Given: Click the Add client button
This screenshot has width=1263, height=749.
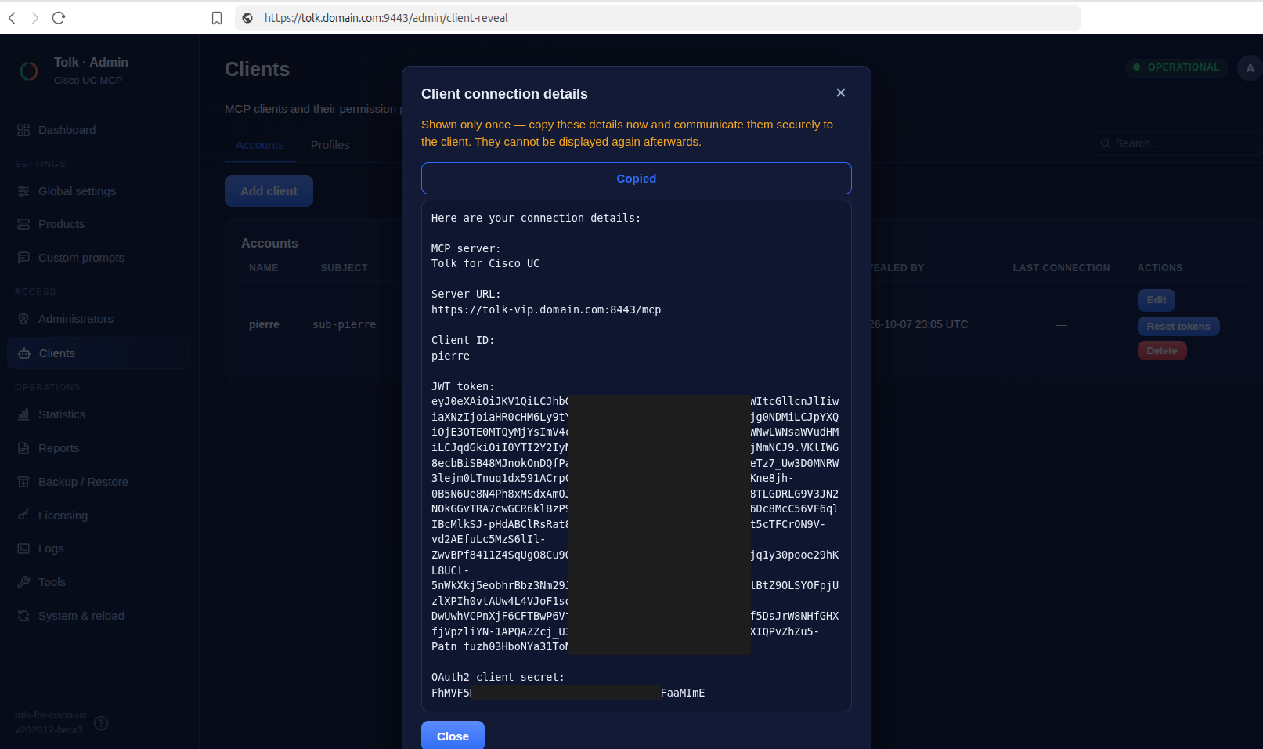Looking at the screenshot, I should (x=269, y=191).
